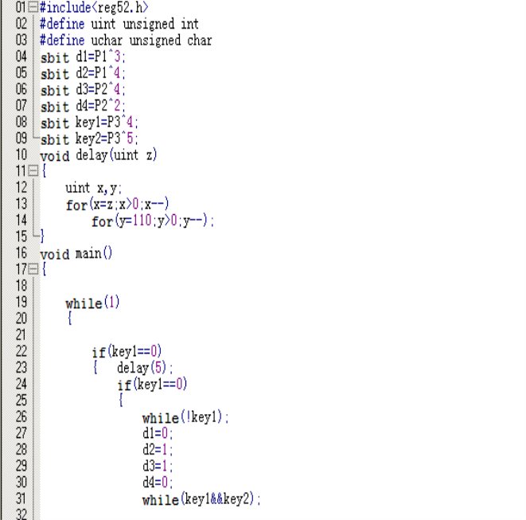Click the '#define uint unsigned int' line
The width and height of the screenshot is (526, 520).
(x=119, y=24)
